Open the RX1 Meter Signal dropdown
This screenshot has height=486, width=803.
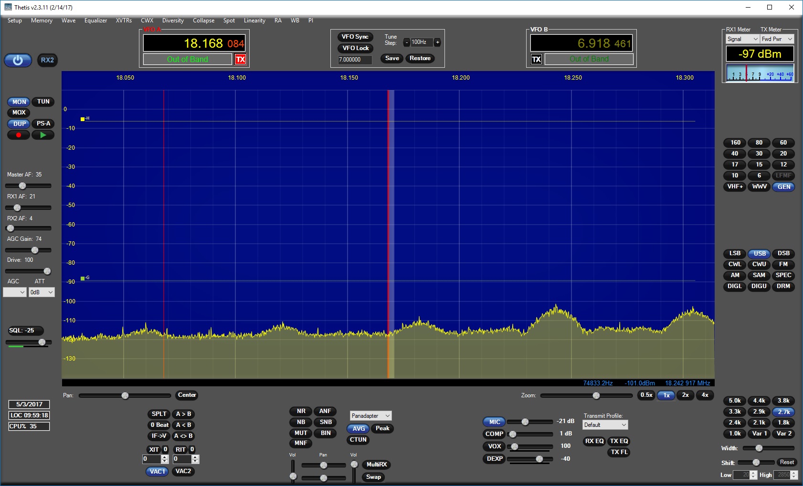(742, 39)
